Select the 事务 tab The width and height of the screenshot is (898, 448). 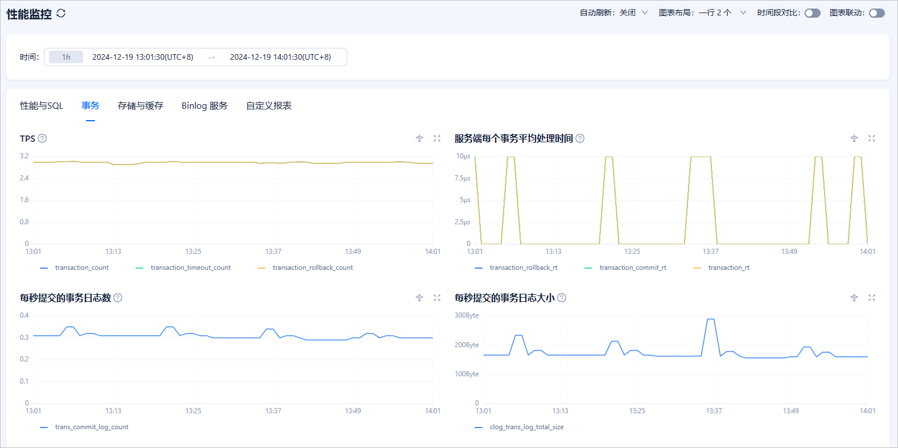(90, 106)
